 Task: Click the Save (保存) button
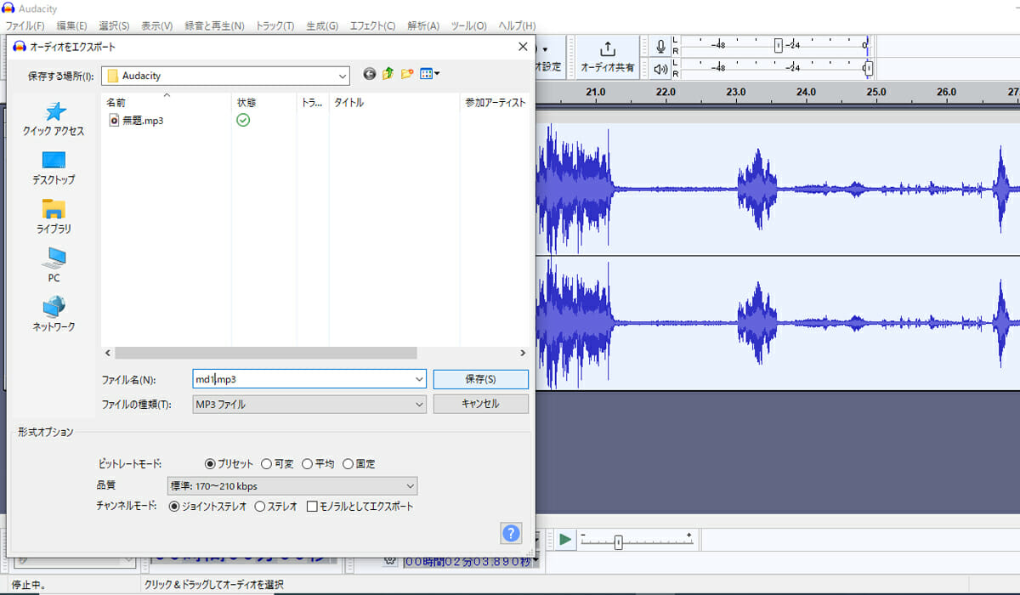click(x=480, y=379)
